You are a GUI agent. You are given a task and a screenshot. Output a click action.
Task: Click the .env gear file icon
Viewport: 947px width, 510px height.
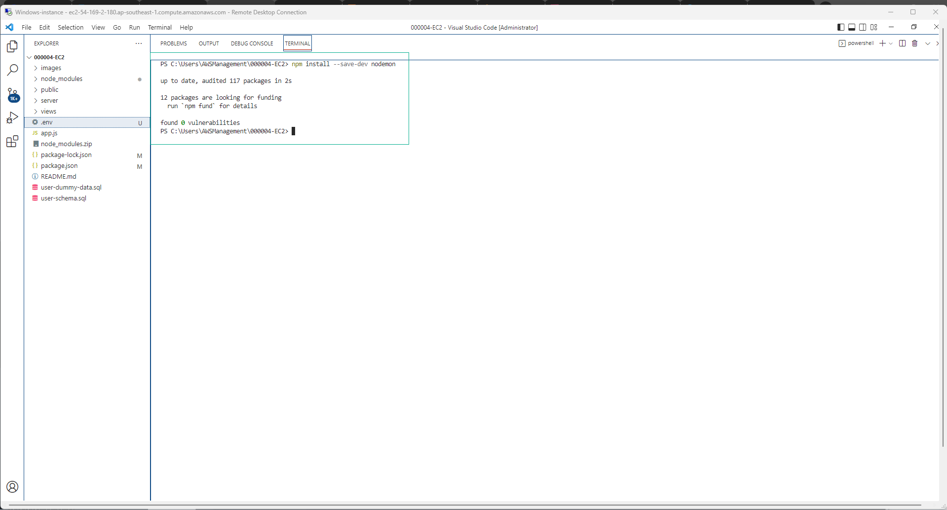(x=35, y=122)
